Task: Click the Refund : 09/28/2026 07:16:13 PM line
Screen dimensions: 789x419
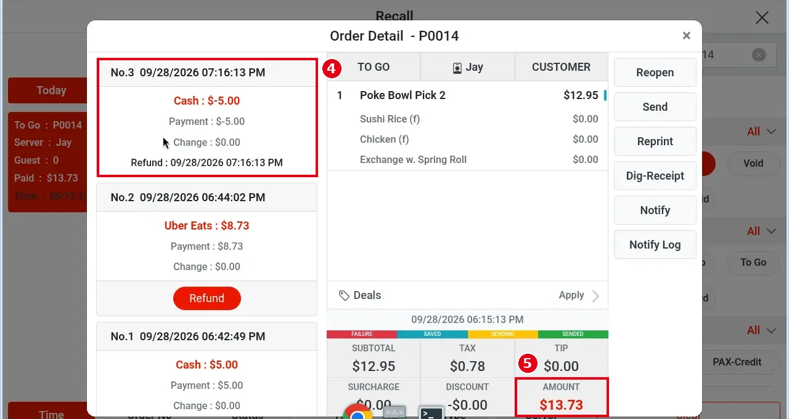Action: pos(206,163)
